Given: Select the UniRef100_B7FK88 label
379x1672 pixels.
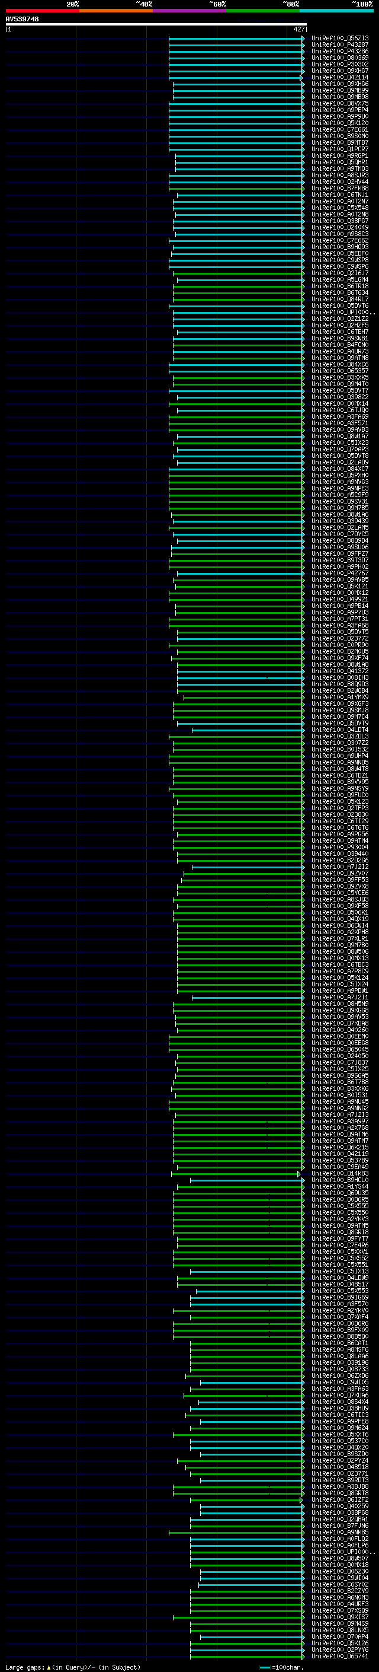Looking at the screenshot, I should coord(339,188).
